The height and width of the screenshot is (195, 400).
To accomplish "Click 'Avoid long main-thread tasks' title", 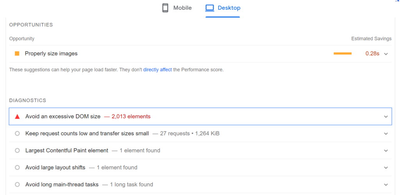I will pyautogui.click(x=62, y=184).
